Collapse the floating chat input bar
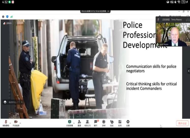Screen dimensions: 190x138 [22, 102]
